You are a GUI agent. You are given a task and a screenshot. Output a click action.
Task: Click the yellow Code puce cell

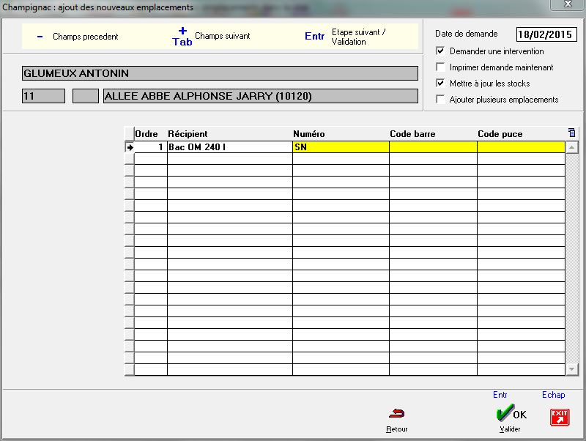pyautogui.click(x=520, y=147)
